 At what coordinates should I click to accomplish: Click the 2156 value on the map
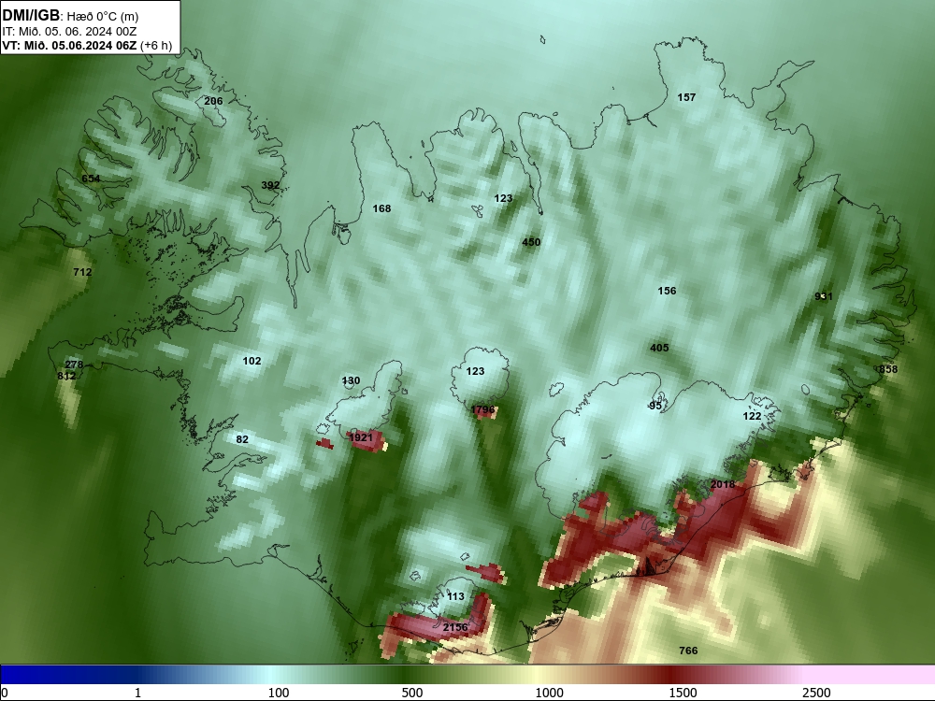tap(455, 627)
